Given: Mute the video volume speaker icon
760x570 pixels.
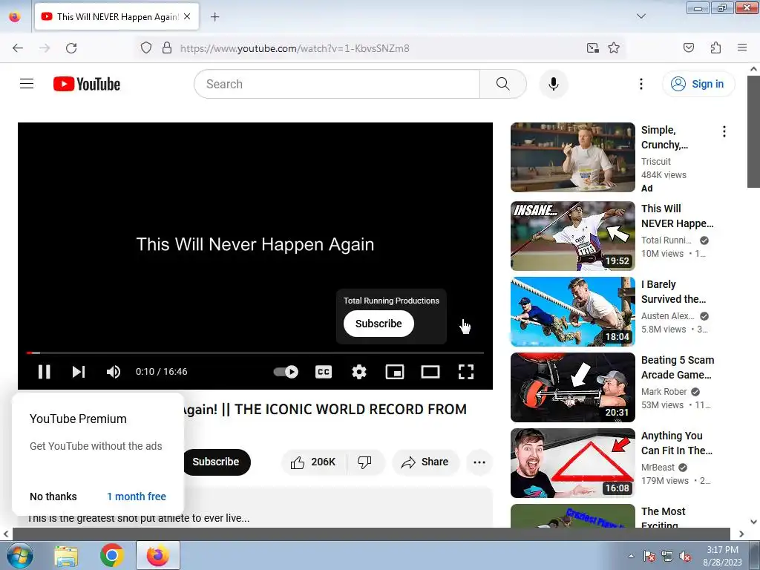Looking at the screenshot, I should click(x=114, y=372).
